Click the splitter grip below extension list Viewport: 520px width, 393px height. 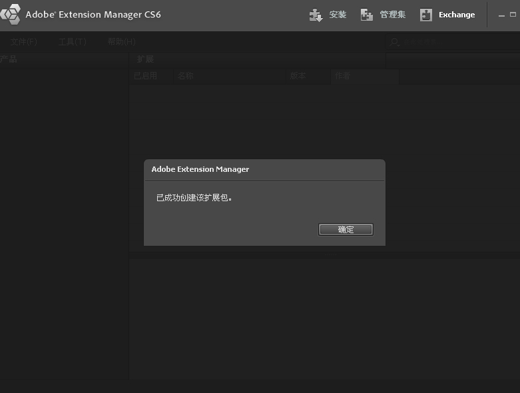point(331,254)
